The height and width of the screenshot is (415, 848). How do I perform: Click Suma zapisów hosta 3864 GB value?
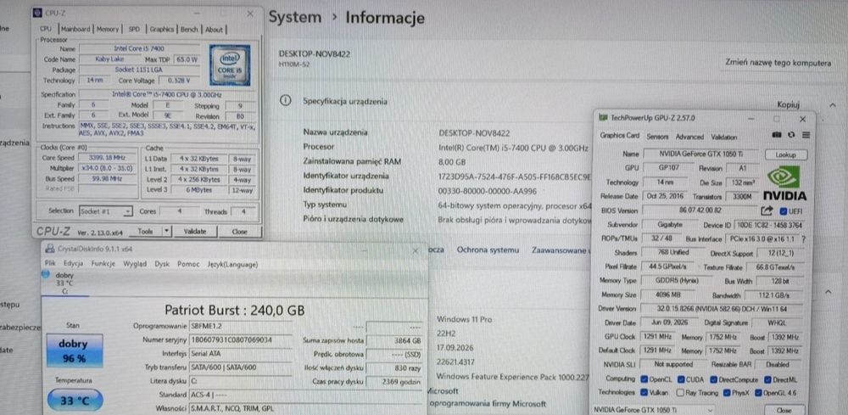pos(394,341)
